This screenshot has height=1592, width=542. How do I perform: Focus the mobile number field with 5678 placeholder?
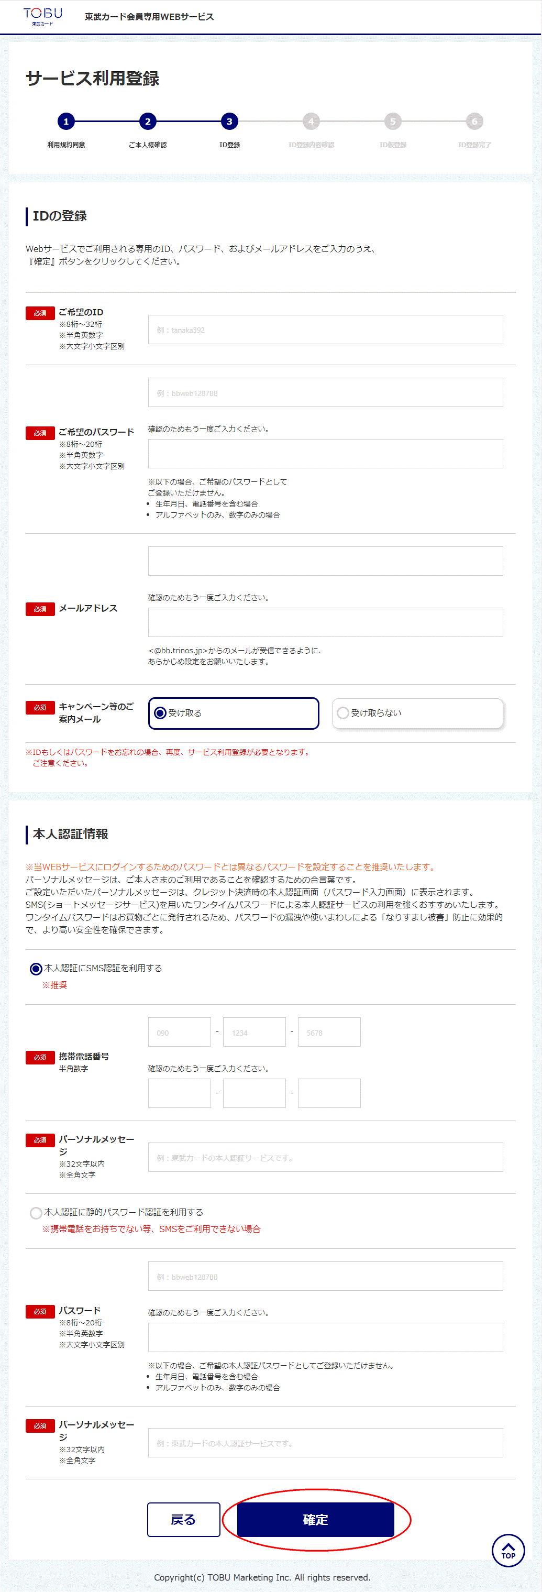tap(329, 1031)
